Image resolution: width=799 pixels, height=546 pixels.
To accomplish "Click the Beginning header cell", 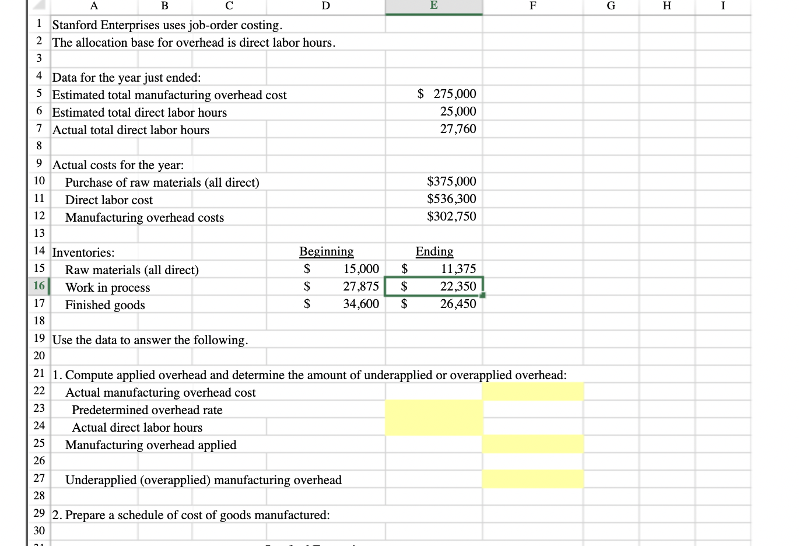I will pyautogui.click(x=325, y=251).
